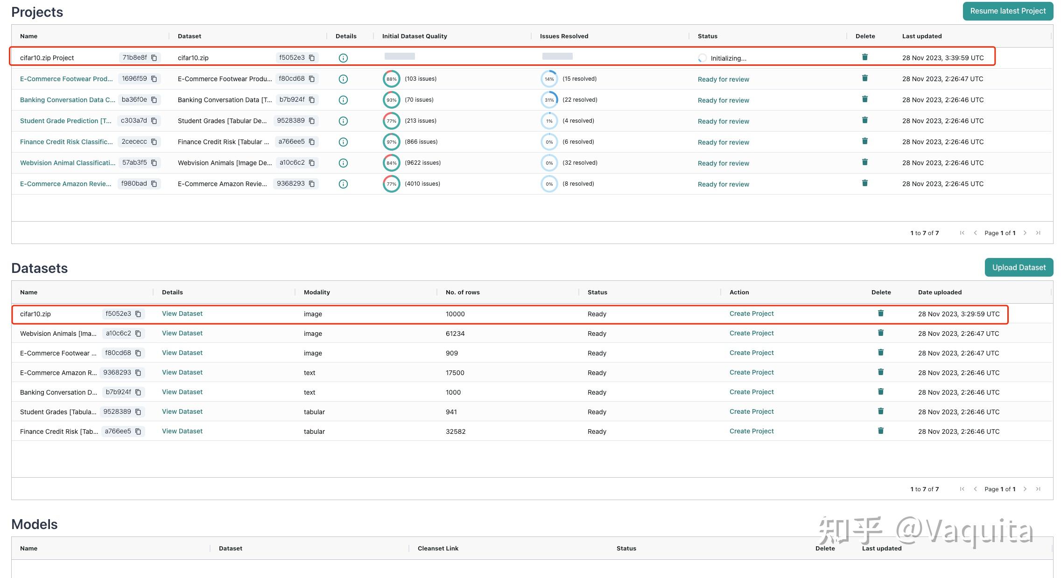Open details info for Banking Conversation project

point(343,100)
